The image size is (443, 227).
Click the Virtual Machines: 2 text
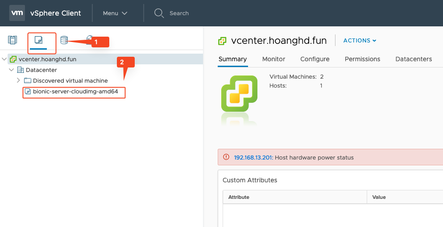tap(296, 77)
